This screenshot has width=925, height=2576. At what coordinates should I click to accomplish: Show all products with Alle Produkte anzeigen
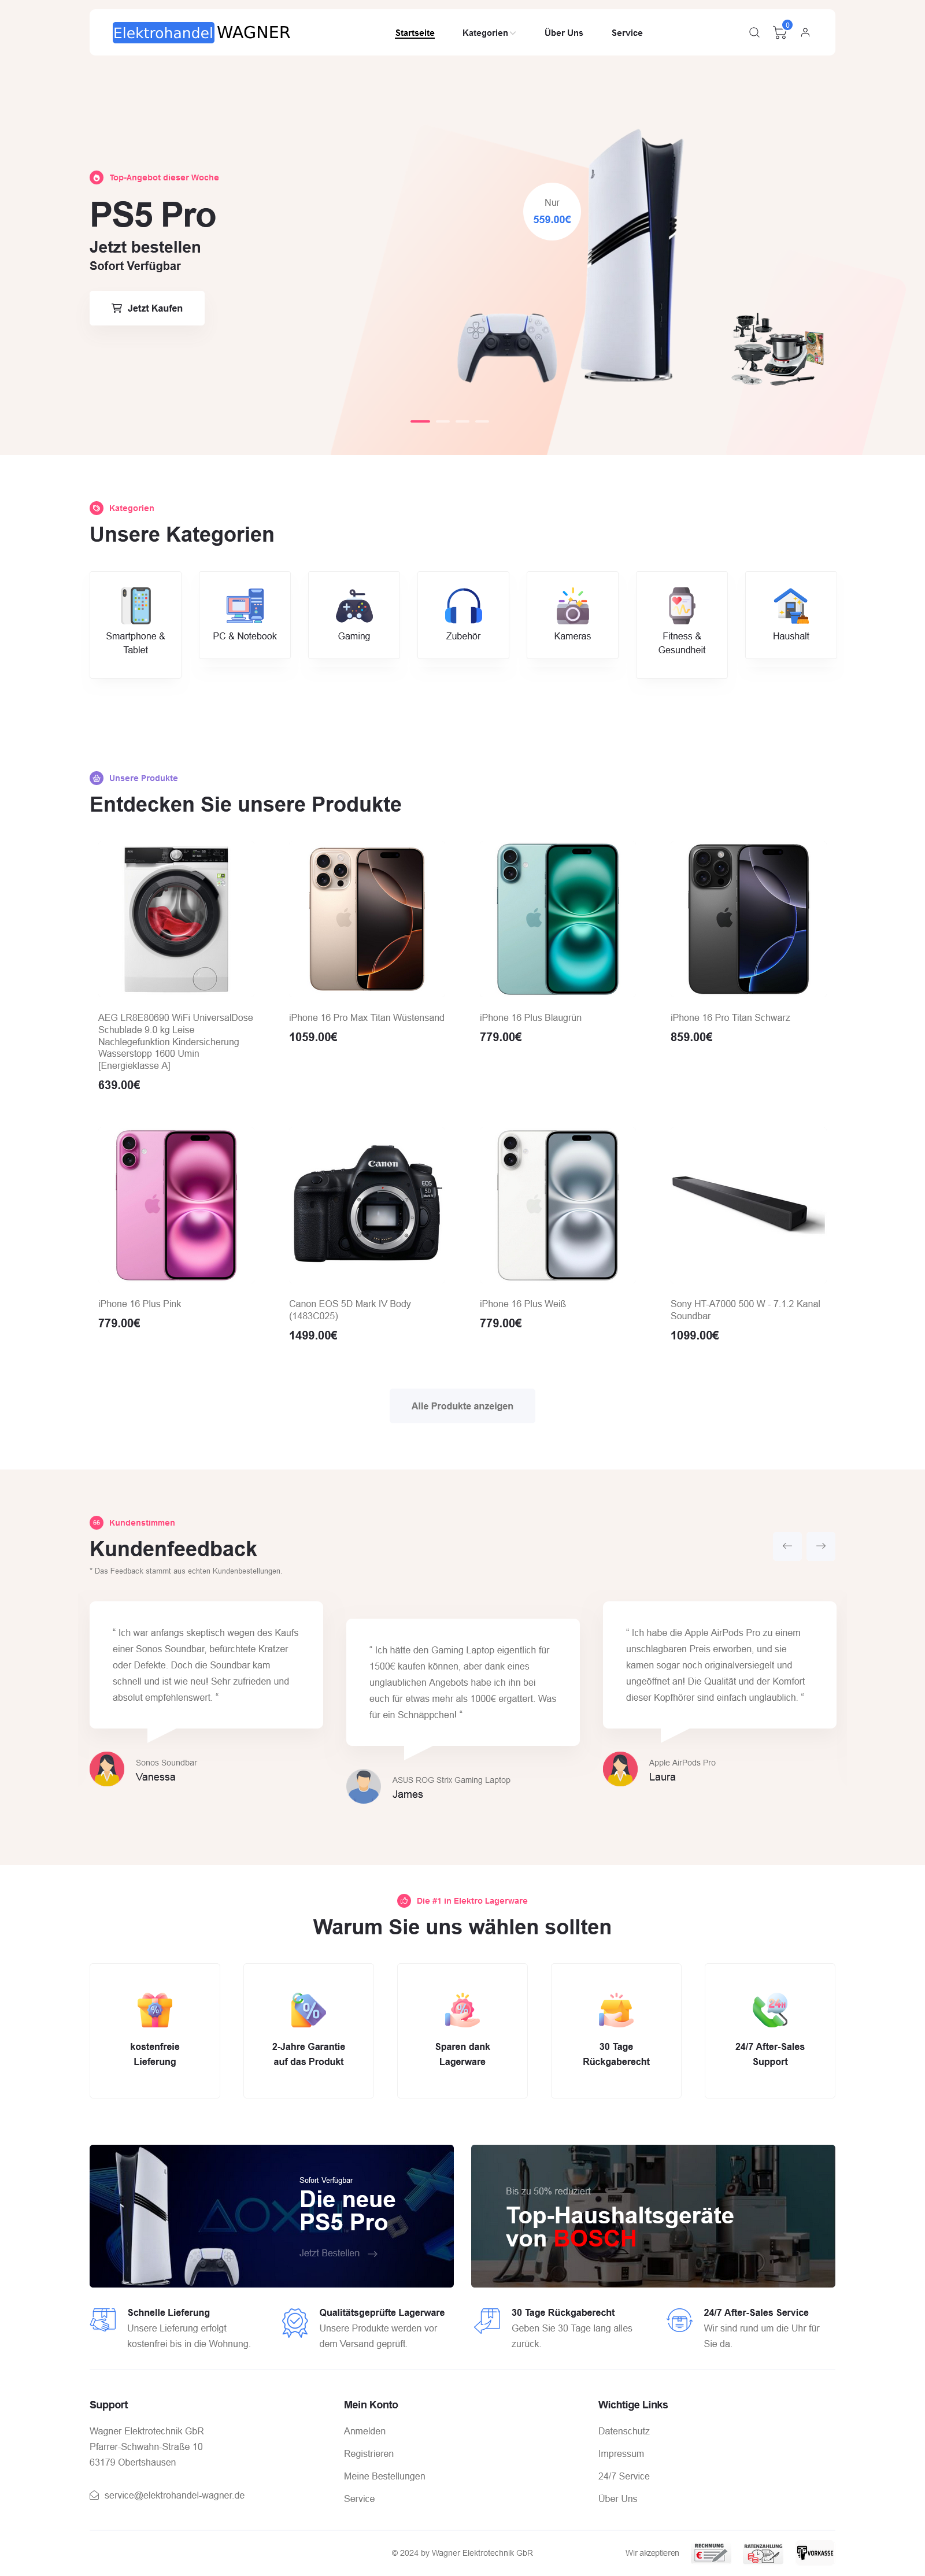tap(462, 1406)
